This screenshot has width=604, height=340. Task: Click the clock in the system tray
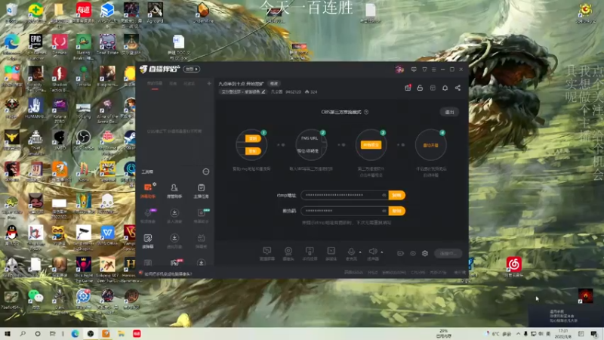562,333
